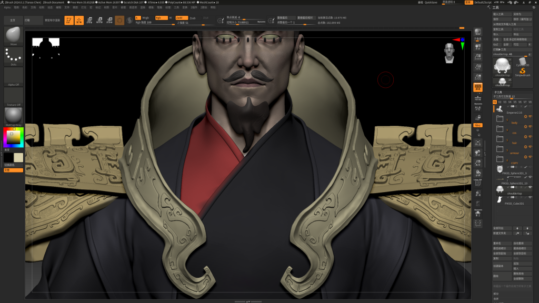This screenshot has height=303, width=539.
Task: Click the 主页 home button
Action: tap(13, 21)
